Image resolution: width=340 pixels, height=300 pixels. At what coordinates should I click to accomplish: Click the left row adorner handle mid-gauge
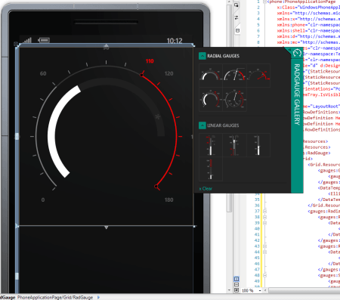(17, 136)
